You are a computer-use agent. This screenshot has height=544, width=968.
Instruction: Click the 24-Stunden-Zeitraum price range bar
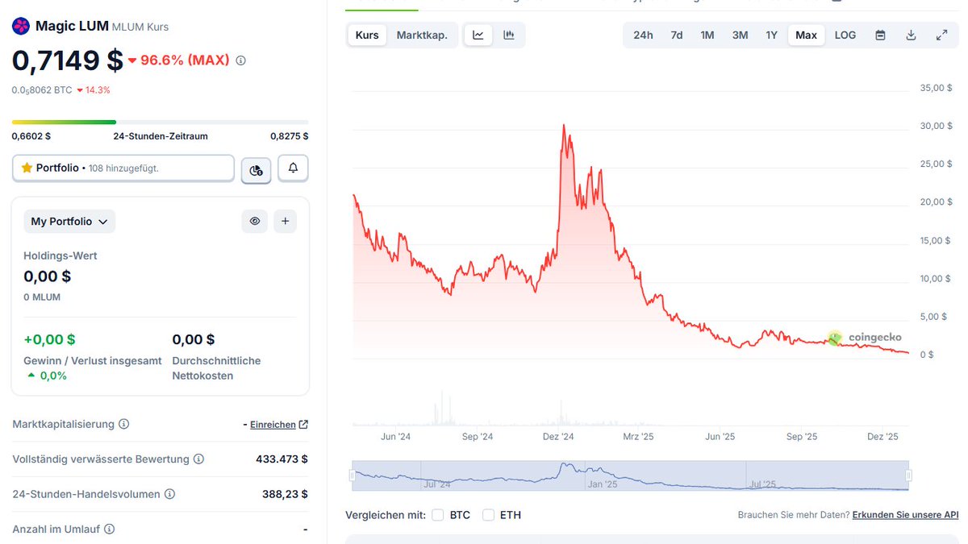160,123
